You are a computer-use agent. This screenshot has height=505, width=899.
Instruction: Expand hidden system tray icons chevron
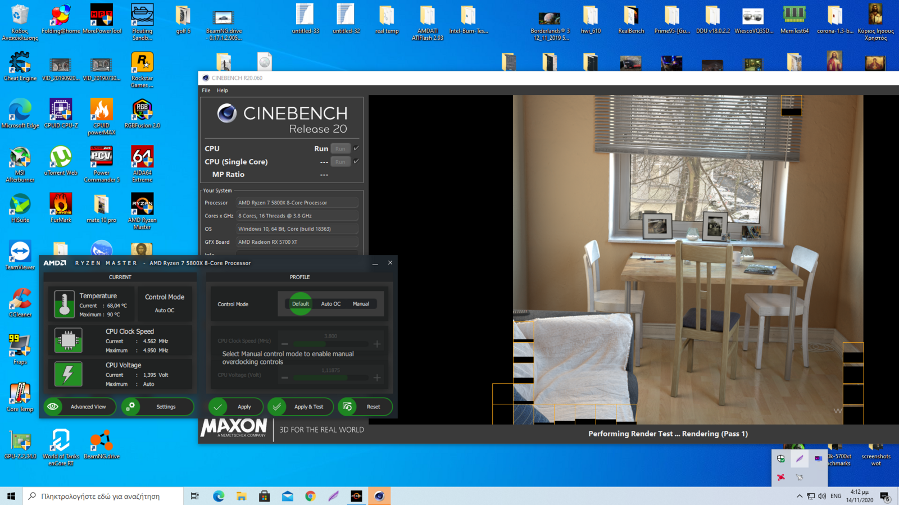(x=799, y=496)
